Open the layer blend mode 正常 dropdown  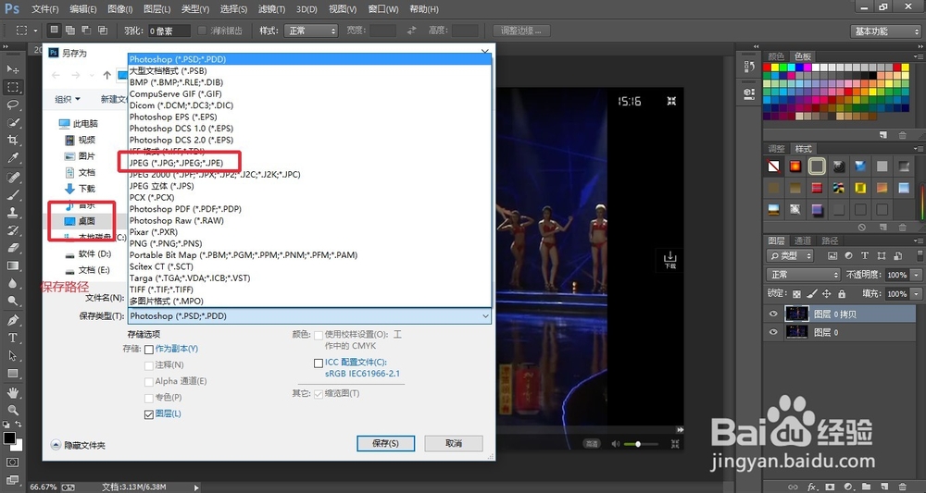[803, 275]
